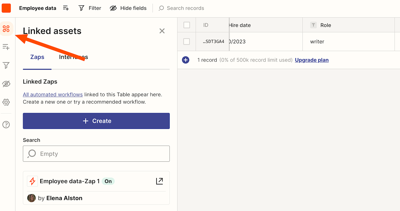Close the Linked assets panel
The width and height of the screenshot is (400, 211).
click(162, 31)
